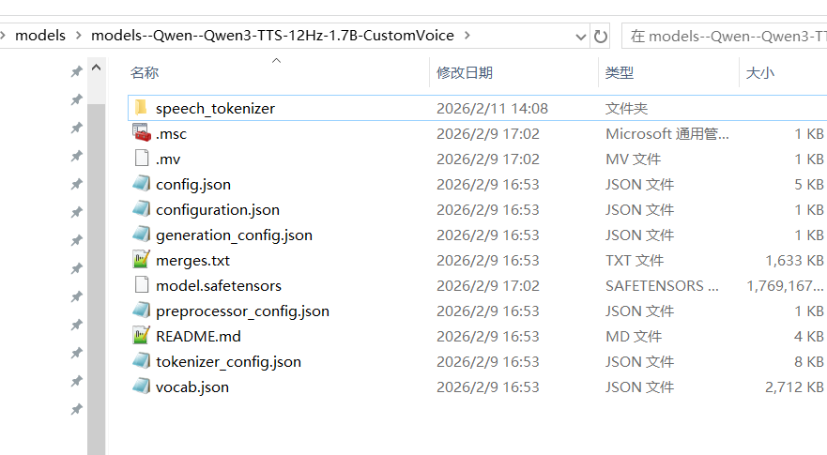Screen dimensions: 827x455
Task: Expand the chevron after models breadcrumb
Action: pos(79,36)
